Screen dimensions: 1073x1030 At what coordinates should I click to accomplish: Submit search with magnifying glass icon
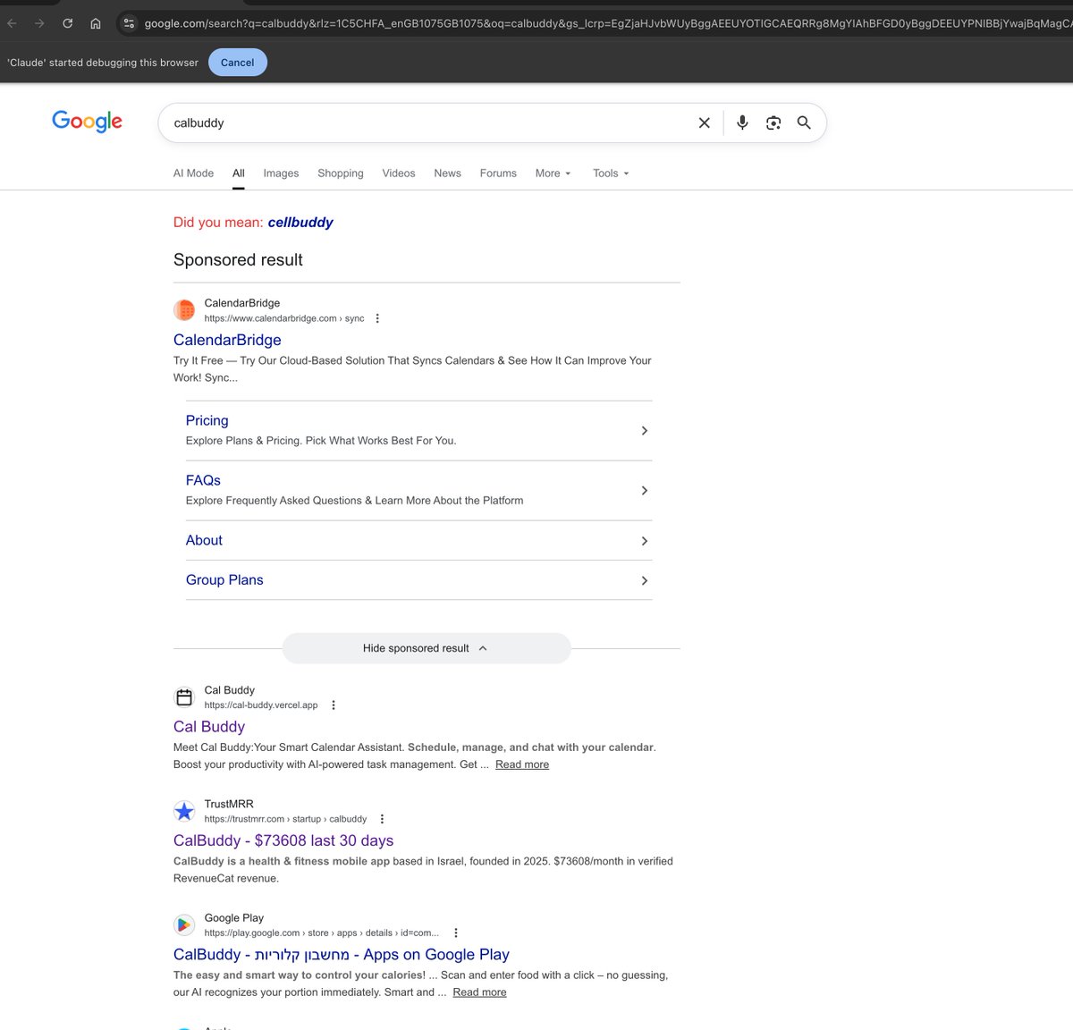click(804, 123)
